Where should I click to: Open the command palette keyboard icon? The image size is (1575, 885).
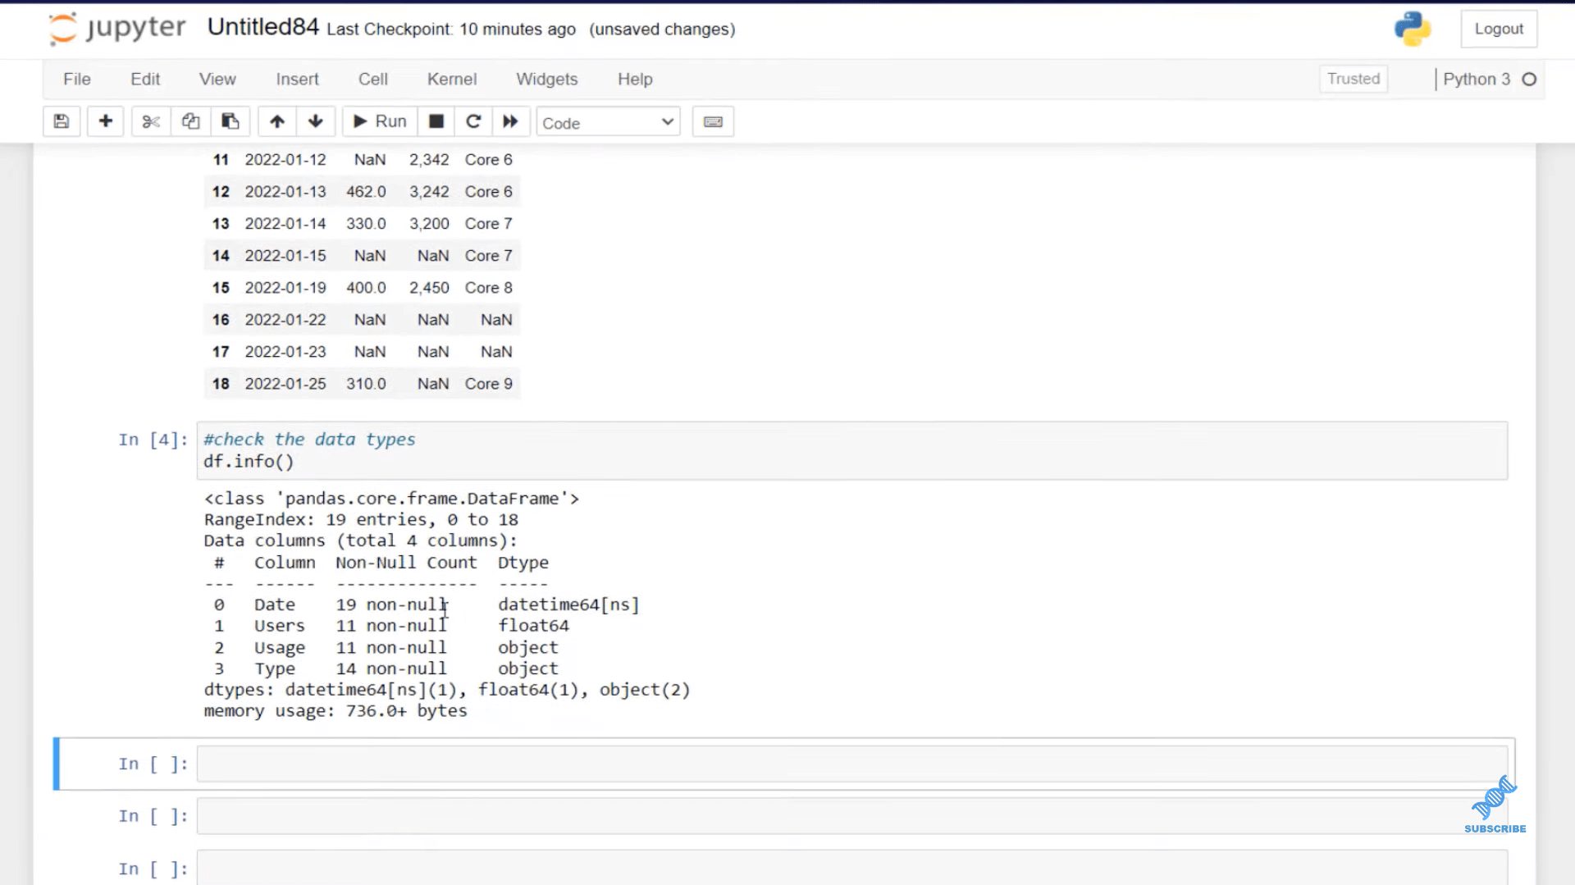pos(713,121)
